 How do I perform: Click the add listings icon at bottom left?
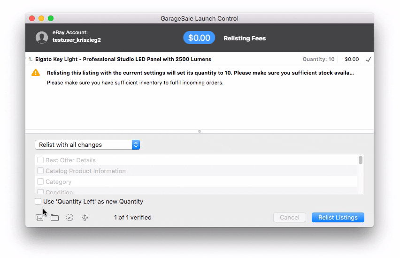coord(40,218)
